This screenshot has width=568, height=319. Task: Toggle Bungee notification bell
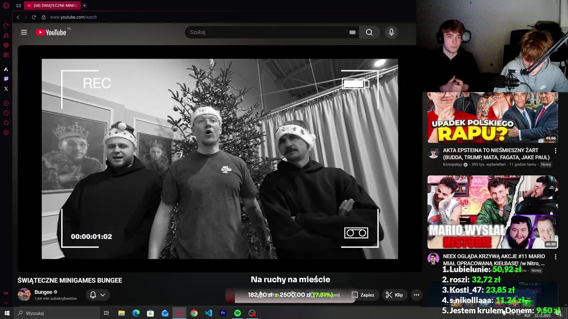93,295
